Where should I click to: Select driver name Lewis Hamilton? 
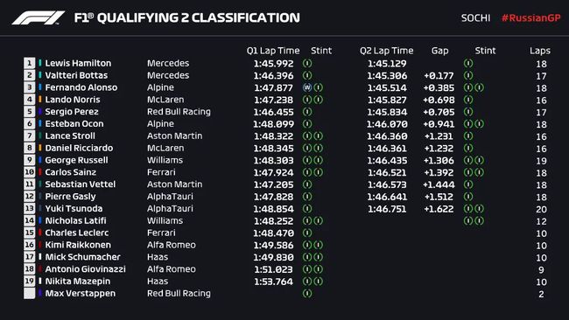tap(78, 63)
